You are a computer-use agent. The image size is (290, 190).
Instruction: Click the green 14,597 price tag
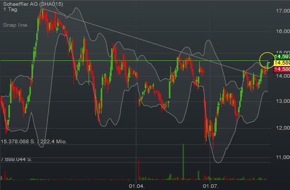pyautogui.click(x=282, y=57)
